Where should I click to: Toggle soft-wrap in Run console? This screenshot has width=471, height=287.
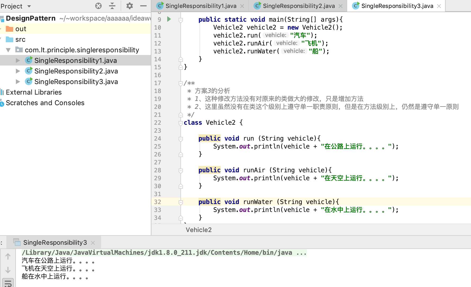click(x=8, y=283)
